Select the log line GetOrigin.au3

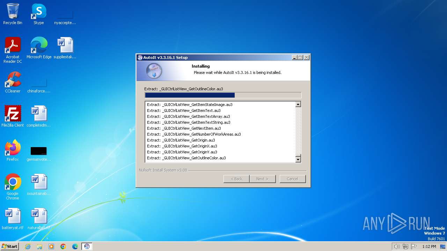click(181, 140)
